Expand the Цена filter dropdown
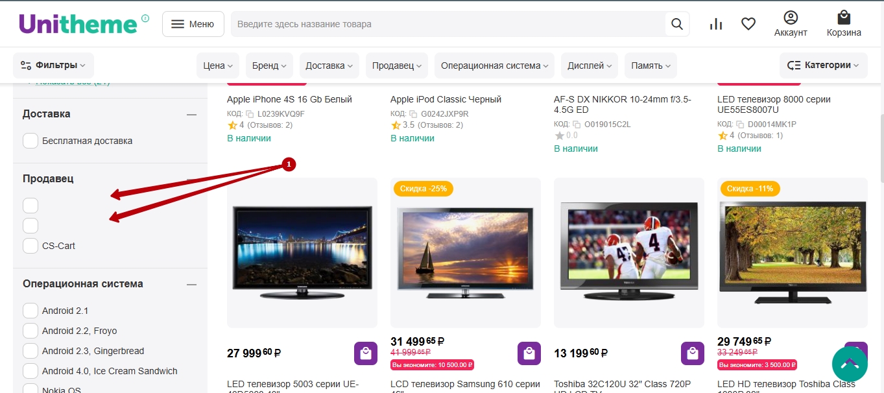Viewport: 884px width, 393px height. (x=218, y=65)
